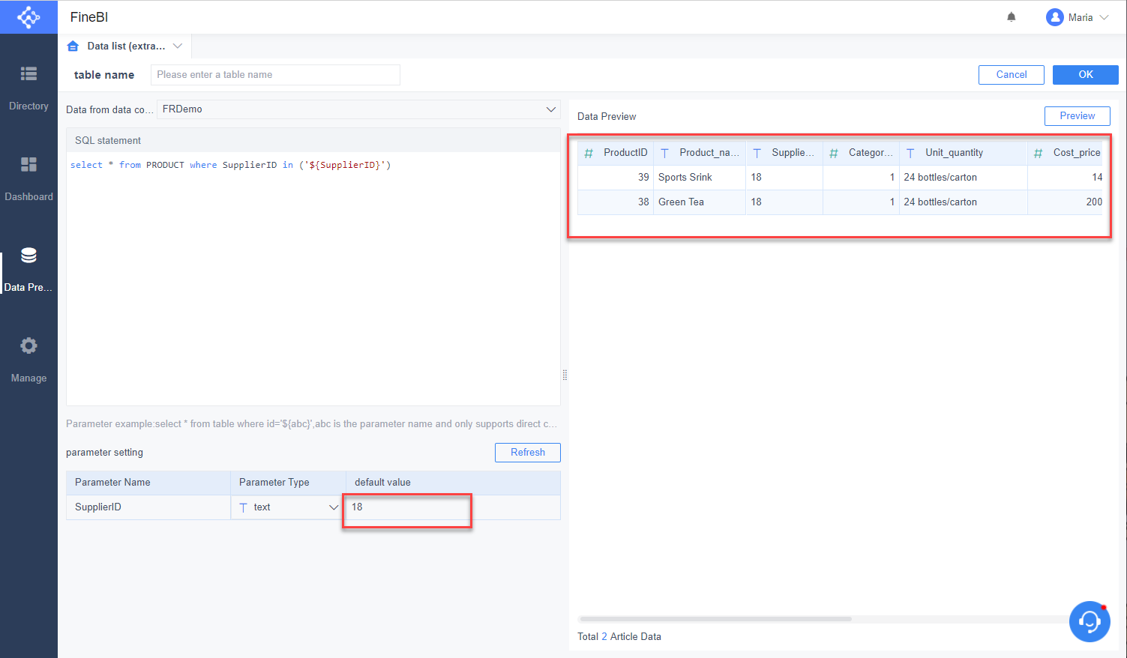The image size is (1127, 658).
Task: Click Cancel to discard changes
Action: tap(1011, 74)
